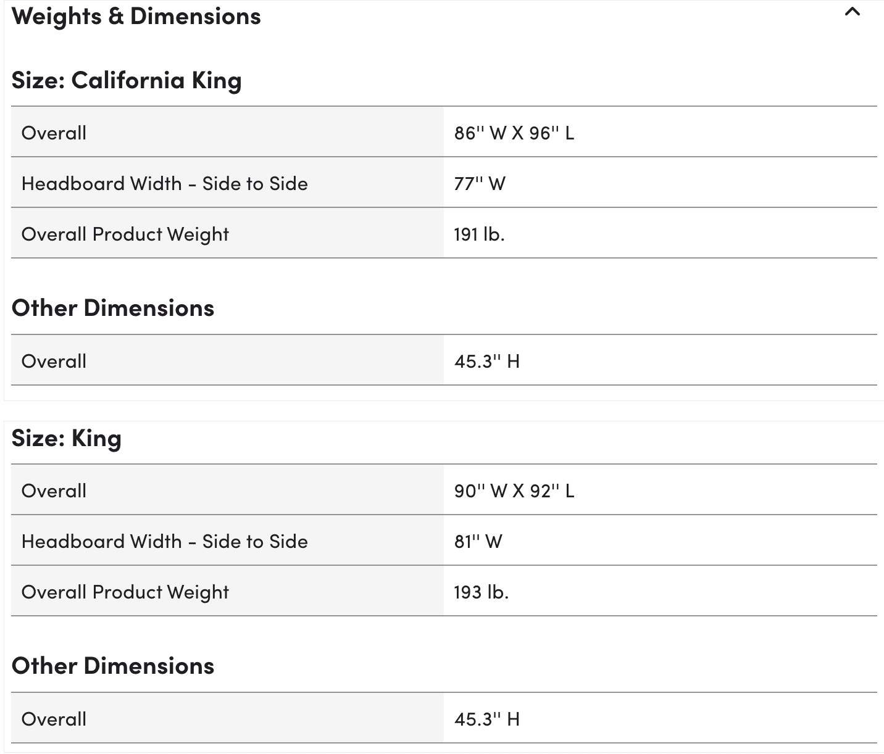Click King size Overall row label

click(54, 491)
